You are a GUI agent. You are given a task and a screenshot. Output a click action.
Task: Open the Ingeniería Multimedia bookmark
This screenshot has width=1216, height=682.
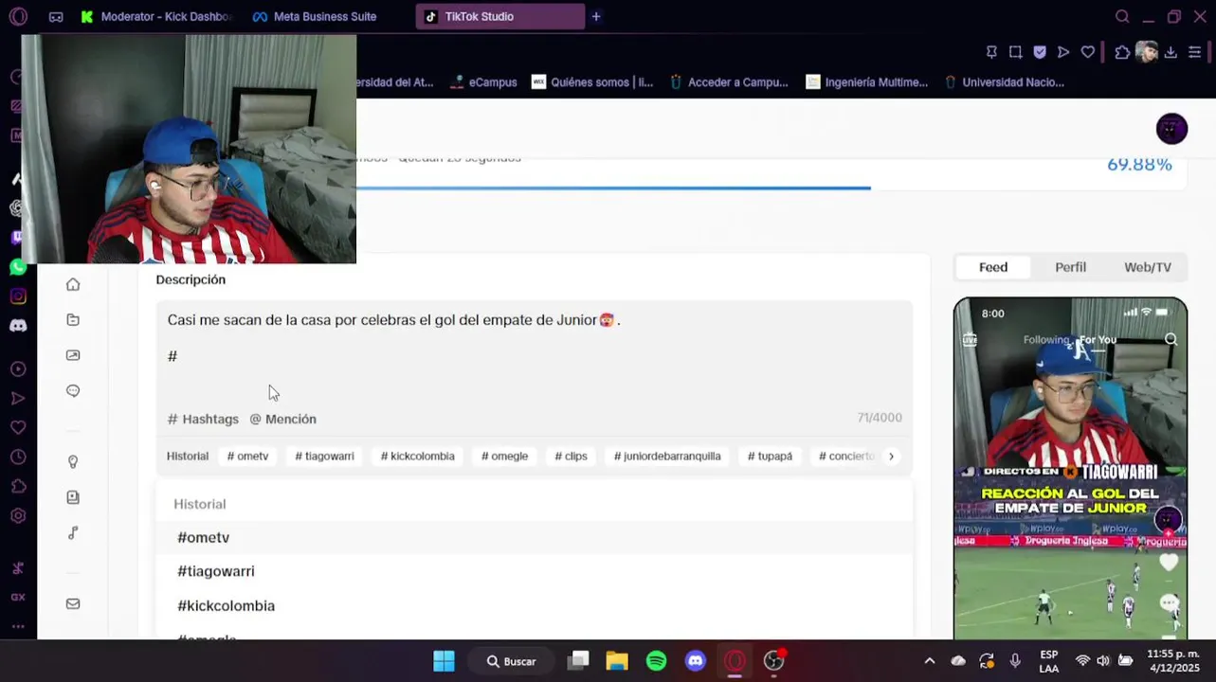(x=866, y=82)
